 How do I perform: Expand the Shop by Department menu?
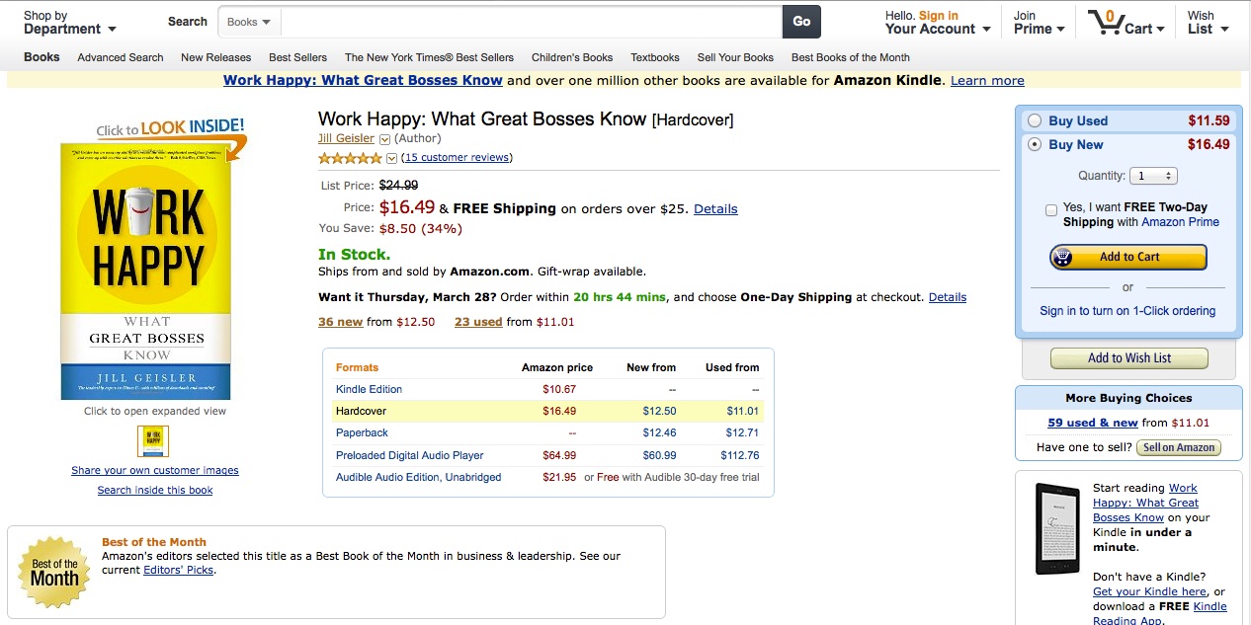click(69, 29)
